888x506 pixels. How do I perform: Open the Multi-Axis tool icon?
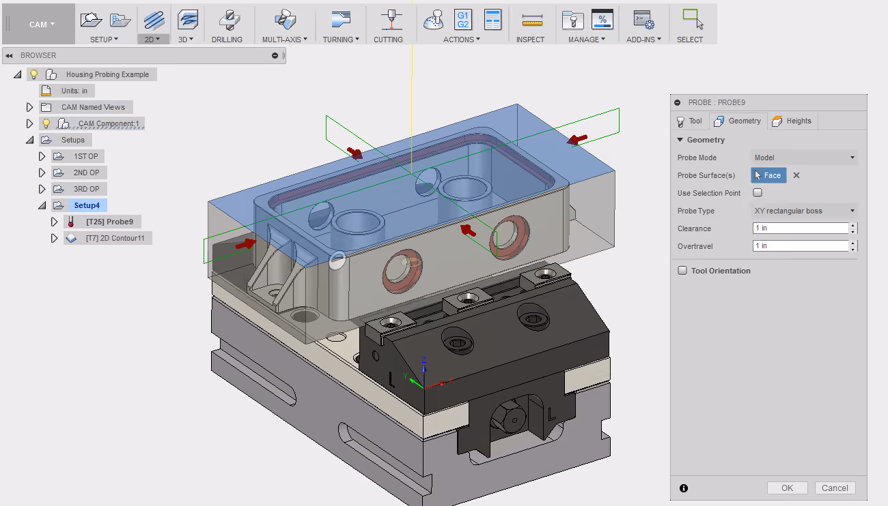285,20
